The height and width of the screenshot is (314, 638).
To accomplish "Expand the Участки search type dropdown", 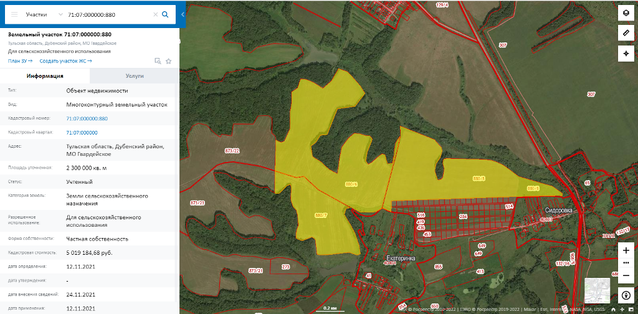I will coord(44,14).
